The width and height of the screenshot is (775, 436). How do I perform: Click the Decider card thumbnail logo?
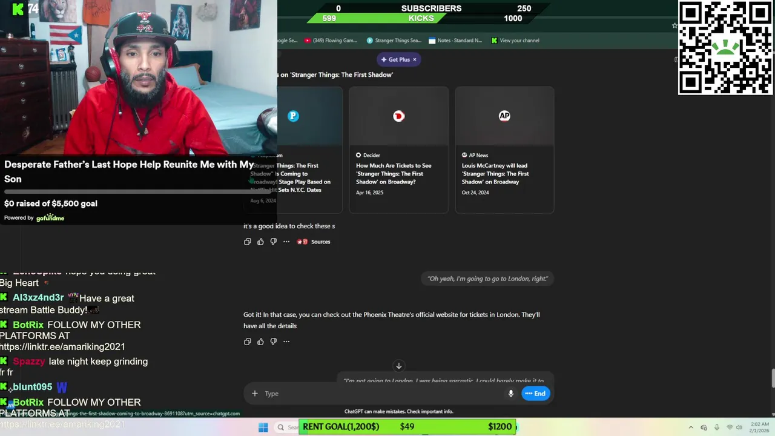point(398,116)
